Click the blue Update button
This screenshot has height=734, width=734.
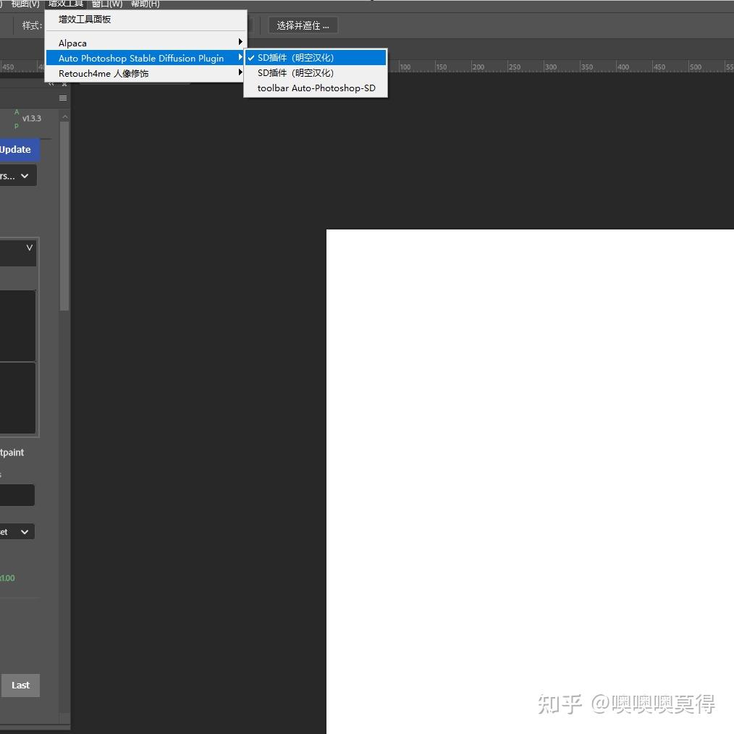(x=14, y=149)
